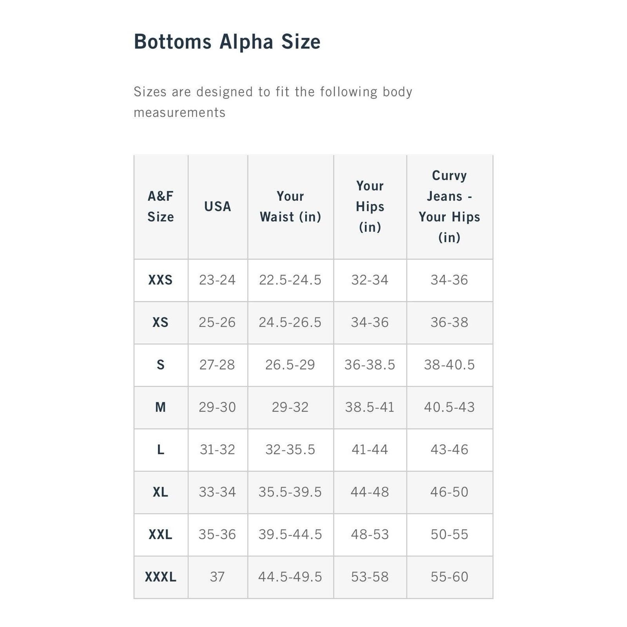The height and width of the screenshot is (627, 627).
Task: Select the sizes description paragraph text
Action: click(x=273, y=102)
